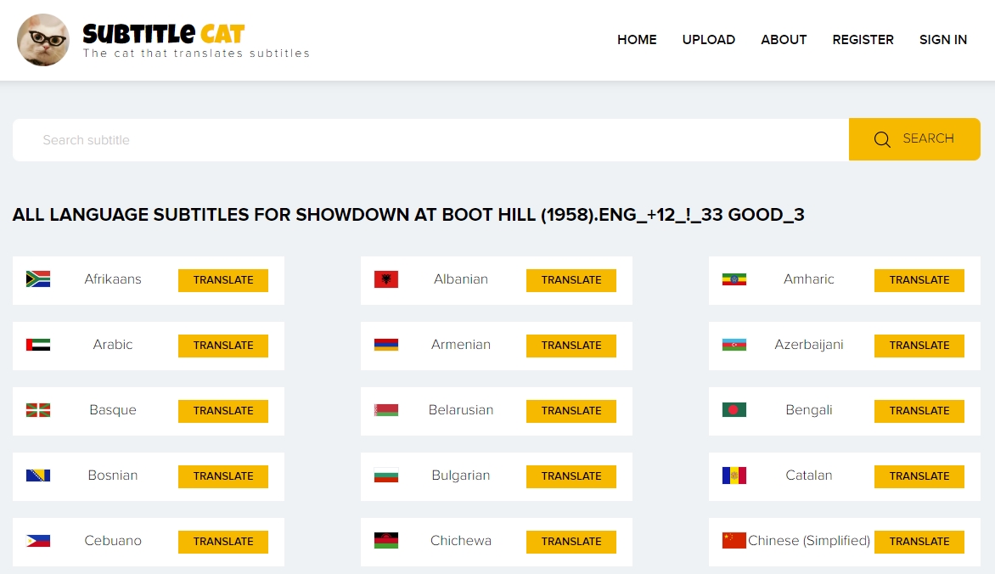Translate subtitles to Bosnian

point(223,477)
